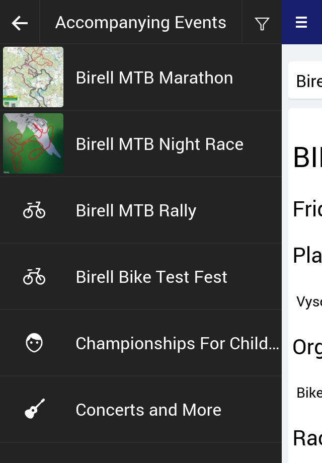
Task: Click the Bike text in right panel
Action: coord(309,393)
